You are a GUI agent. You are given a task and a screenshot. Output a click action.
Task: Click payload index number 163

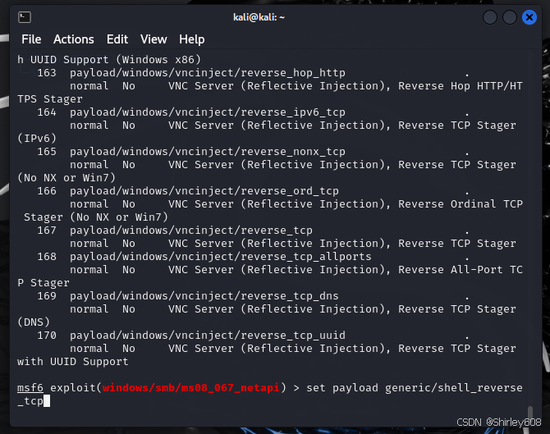[x=47, y=73]
